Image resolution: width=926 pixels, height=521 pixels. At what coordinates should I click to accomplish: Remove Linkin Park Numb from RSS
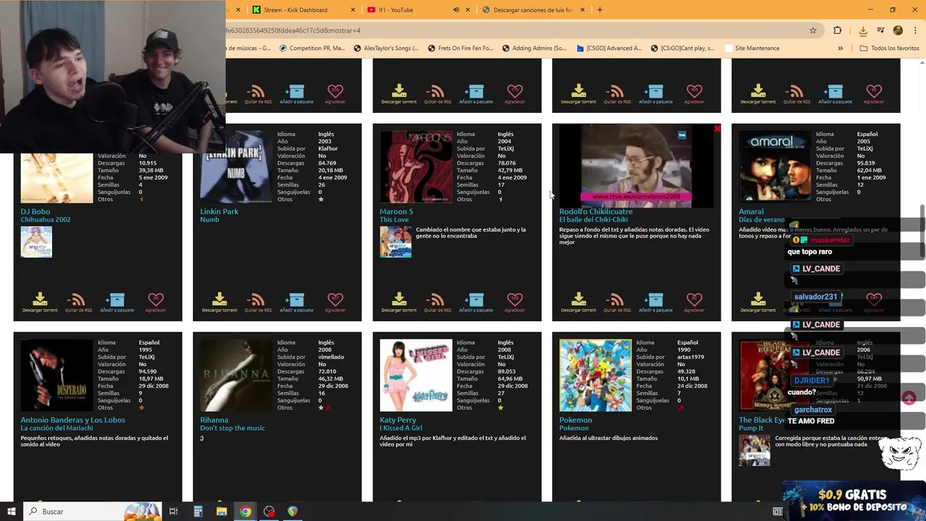[x=258, y=302]
